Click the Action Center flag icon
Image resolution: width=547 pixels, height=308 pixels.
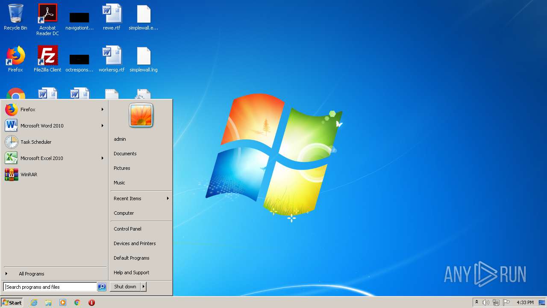(x=506, y=302)
